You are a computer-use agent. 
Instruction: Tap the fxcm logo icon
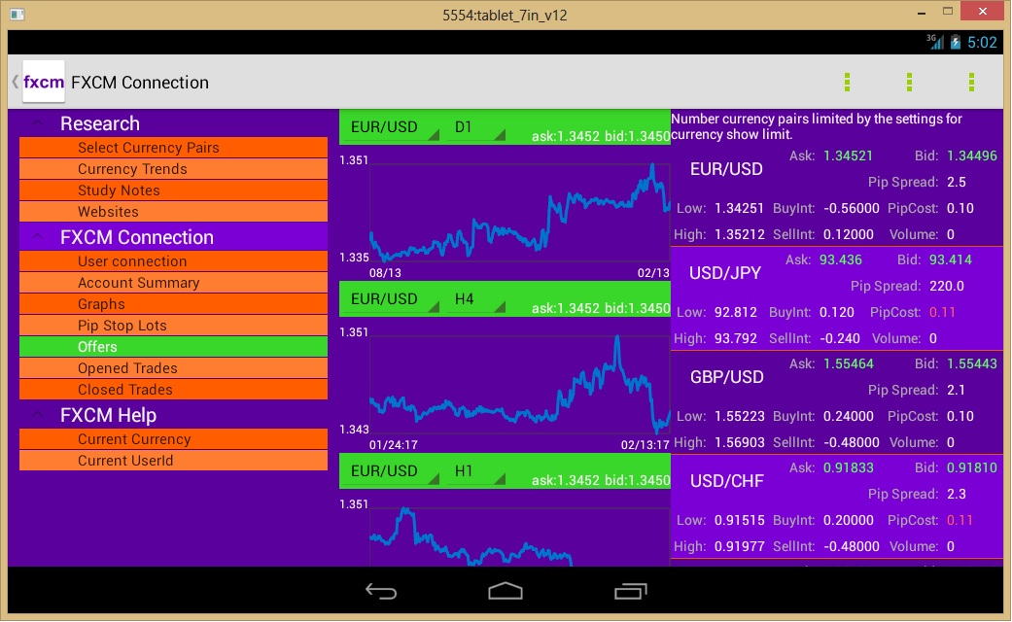click(44, 82)
